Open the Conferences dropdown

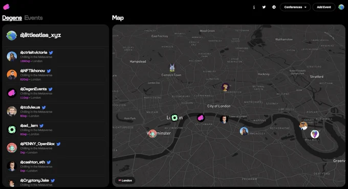[295, 7]
